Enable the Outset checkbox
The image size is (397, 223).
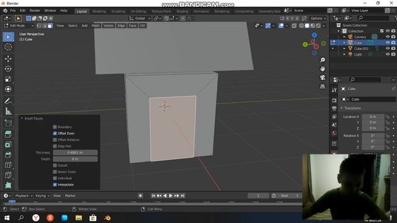coord(55,165)
